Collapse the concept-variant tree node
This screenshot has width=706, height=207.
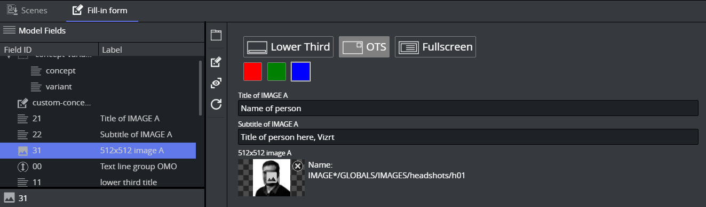tap(9, 56)
